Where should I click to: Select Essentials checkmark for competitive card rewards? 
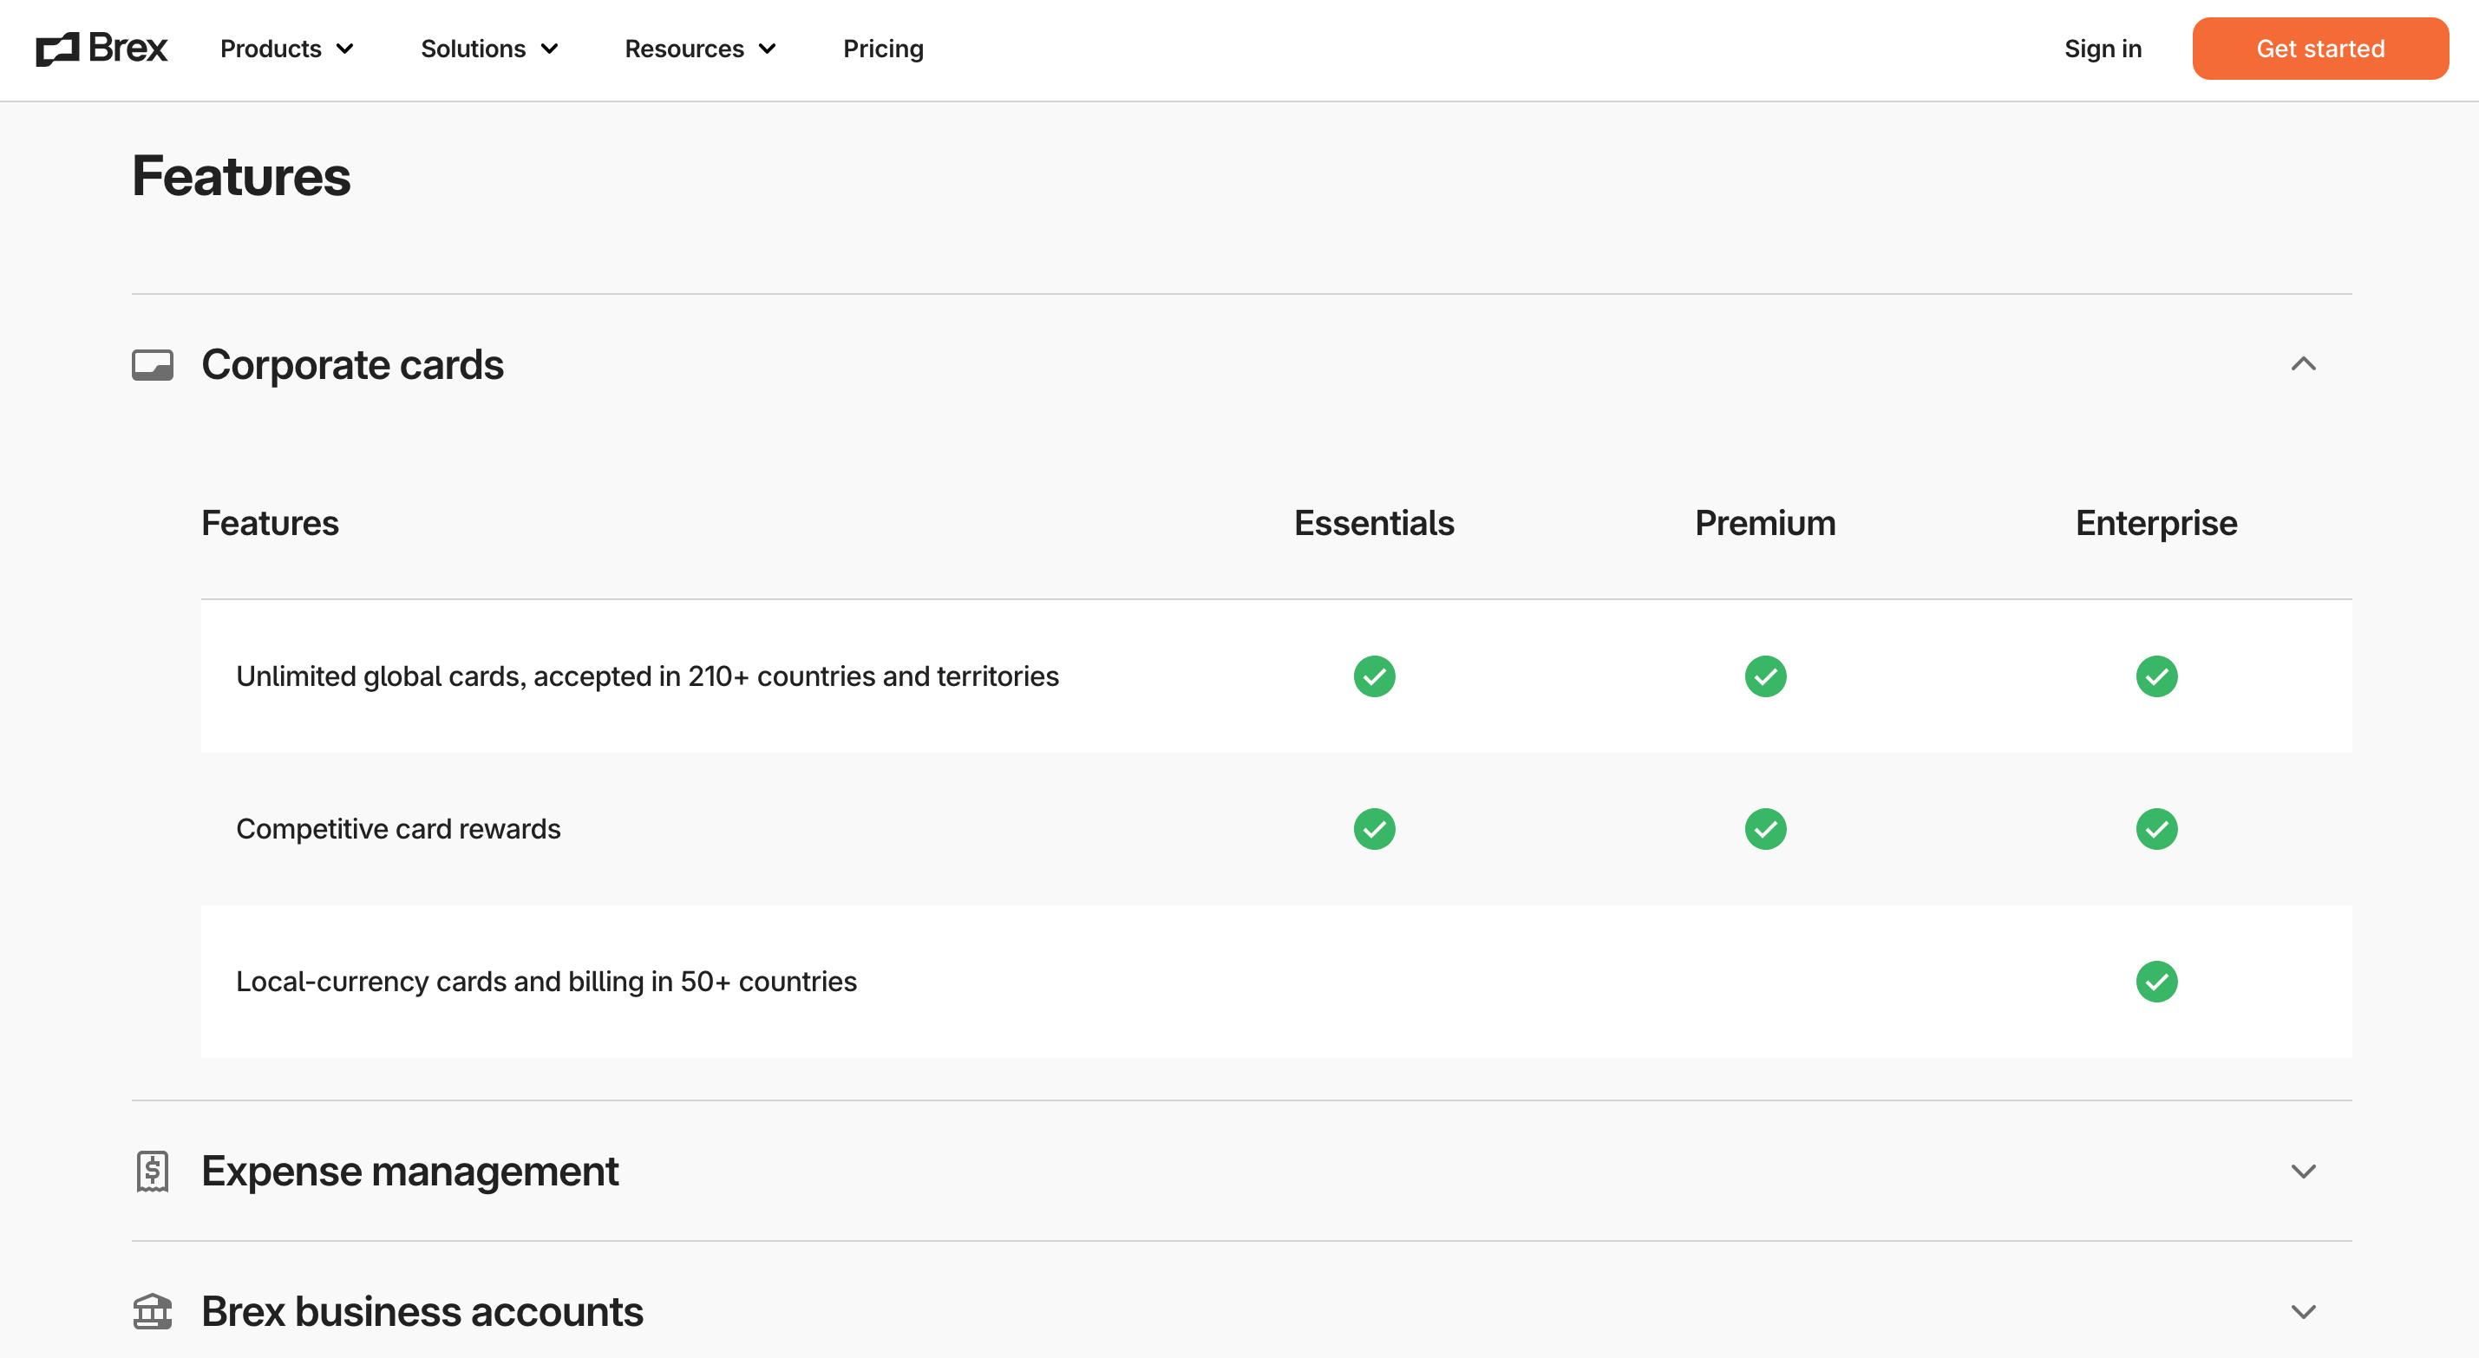click(x=1373, y=829)
